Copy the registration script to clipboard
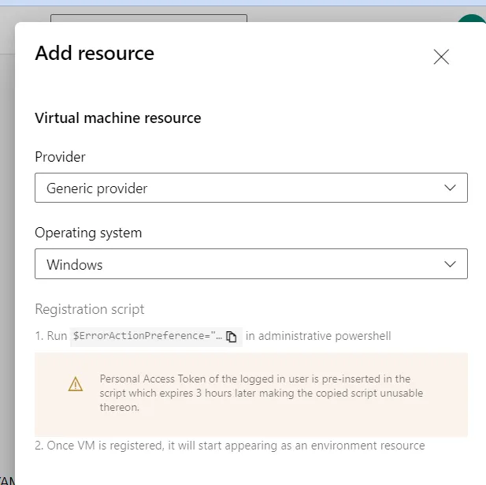 click(232, 337)
